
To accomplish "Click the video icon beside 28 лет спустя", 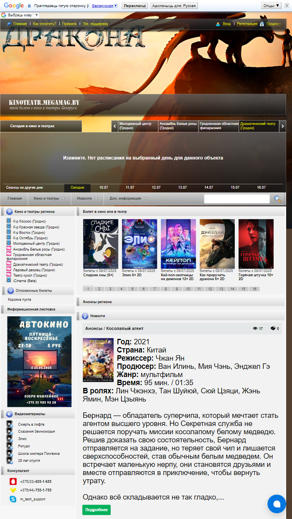I will coord(10,460).
